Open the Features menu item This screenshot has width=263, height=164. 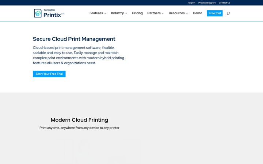click(96, 13)
